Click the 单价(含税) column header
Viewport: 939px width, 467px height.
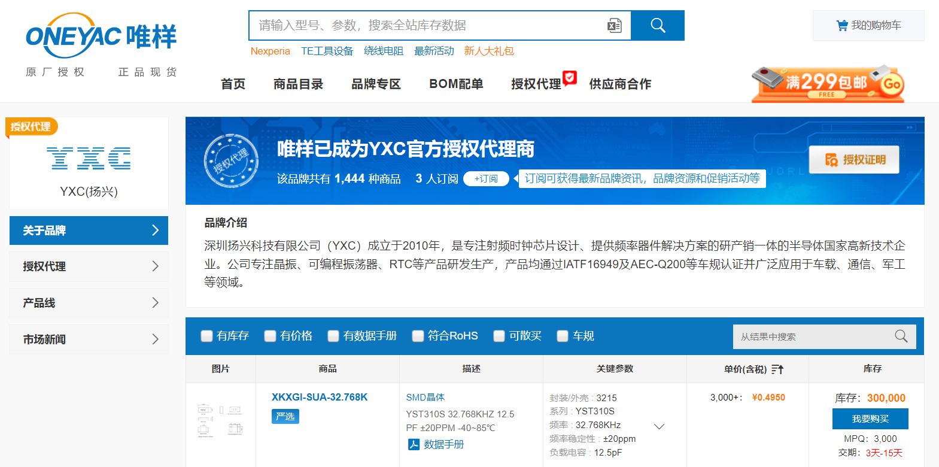click(745, 369)
